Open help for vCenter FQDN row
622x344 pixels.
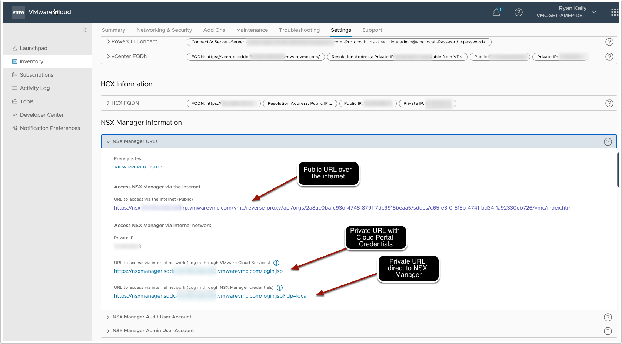coord(609,57)
